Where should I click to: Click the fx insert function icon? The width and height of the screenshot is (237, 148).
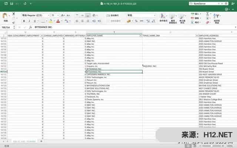30,27
